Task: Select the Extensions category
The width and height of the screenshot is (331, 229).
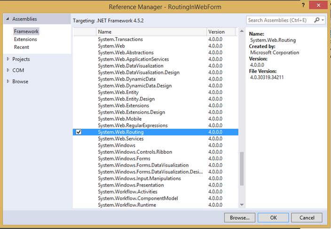Action: click(25, 39)
